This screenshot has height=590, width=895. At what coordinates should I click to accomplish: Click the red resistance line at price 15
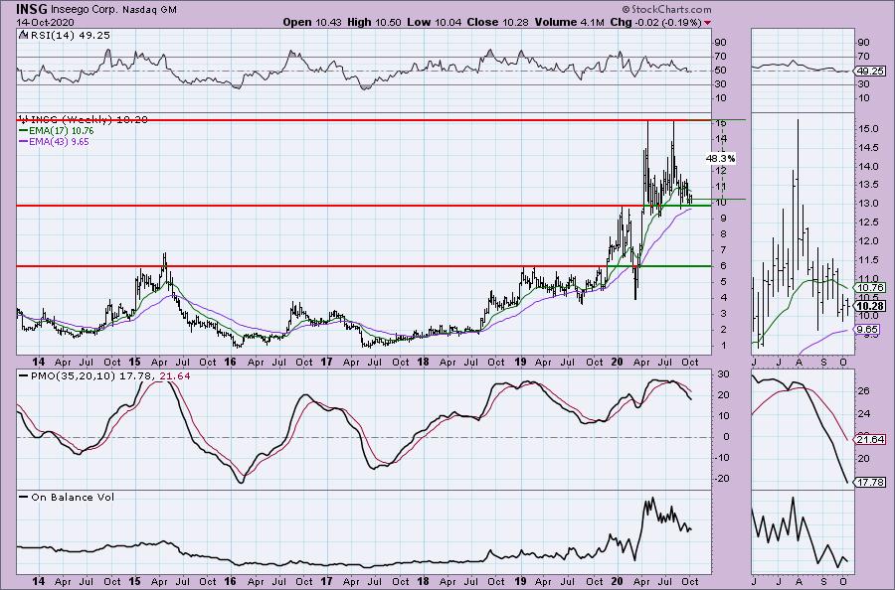pyautogui.click(x=364, y=120)
